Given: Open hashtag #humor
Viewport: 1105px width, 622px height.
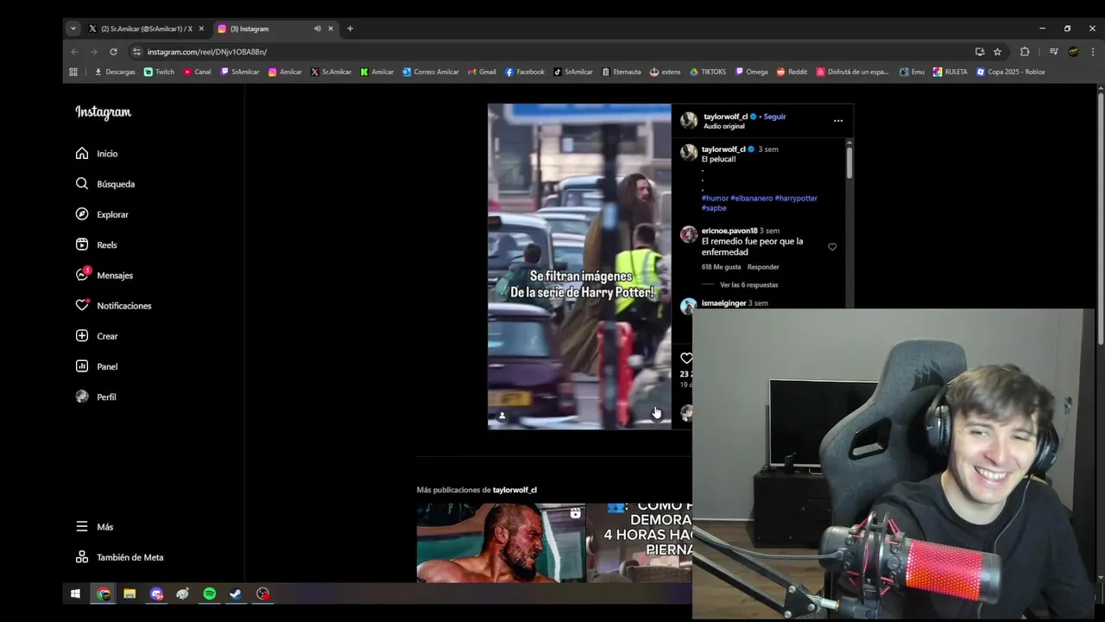Looking at the screenshot, I should coord(715,198).
